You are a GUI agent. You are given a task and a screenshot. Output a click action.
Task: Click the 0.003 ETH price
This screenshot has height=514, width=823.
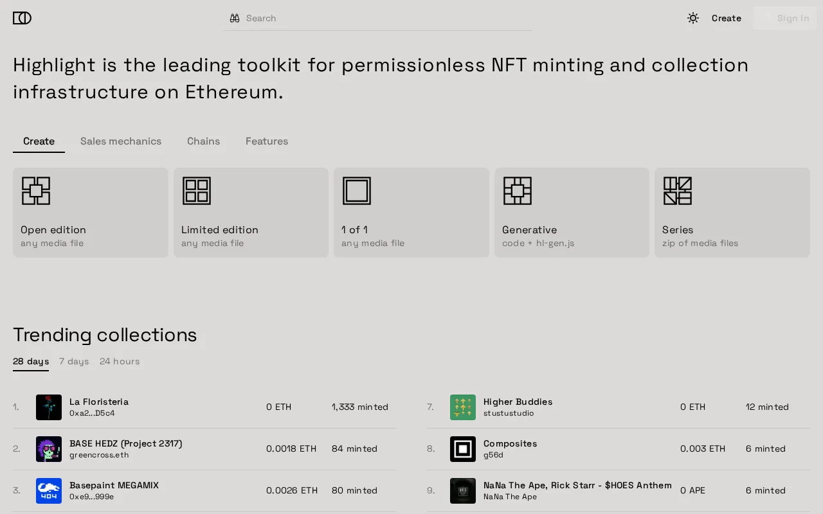coord(703,449)
